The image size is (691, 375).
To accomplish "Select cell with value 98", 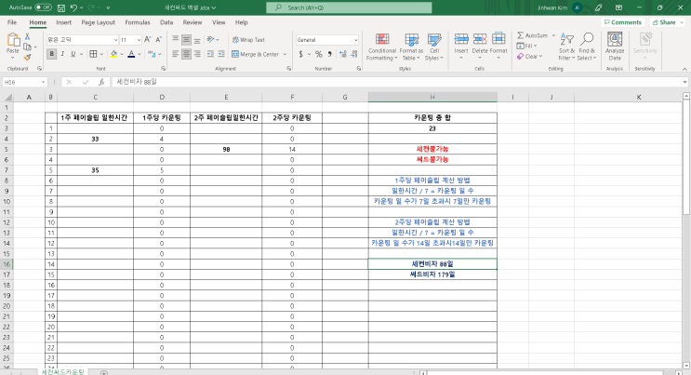I will pos(226,149).
